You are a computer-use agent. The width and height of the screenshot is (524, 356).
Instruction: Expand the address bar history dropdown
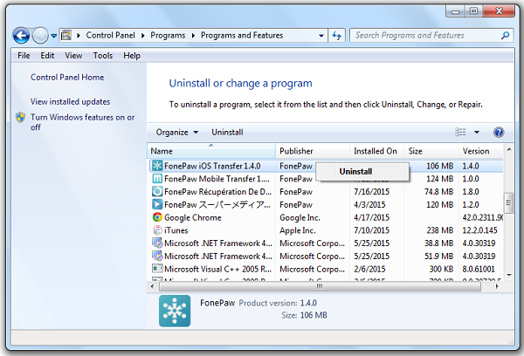[321, 36]
